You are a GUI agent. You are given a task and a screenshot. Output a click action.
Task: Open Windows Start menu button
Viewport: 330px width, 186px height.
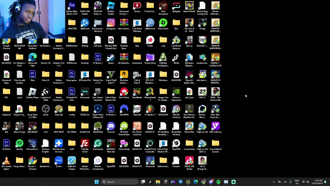(x=97, y=182)
